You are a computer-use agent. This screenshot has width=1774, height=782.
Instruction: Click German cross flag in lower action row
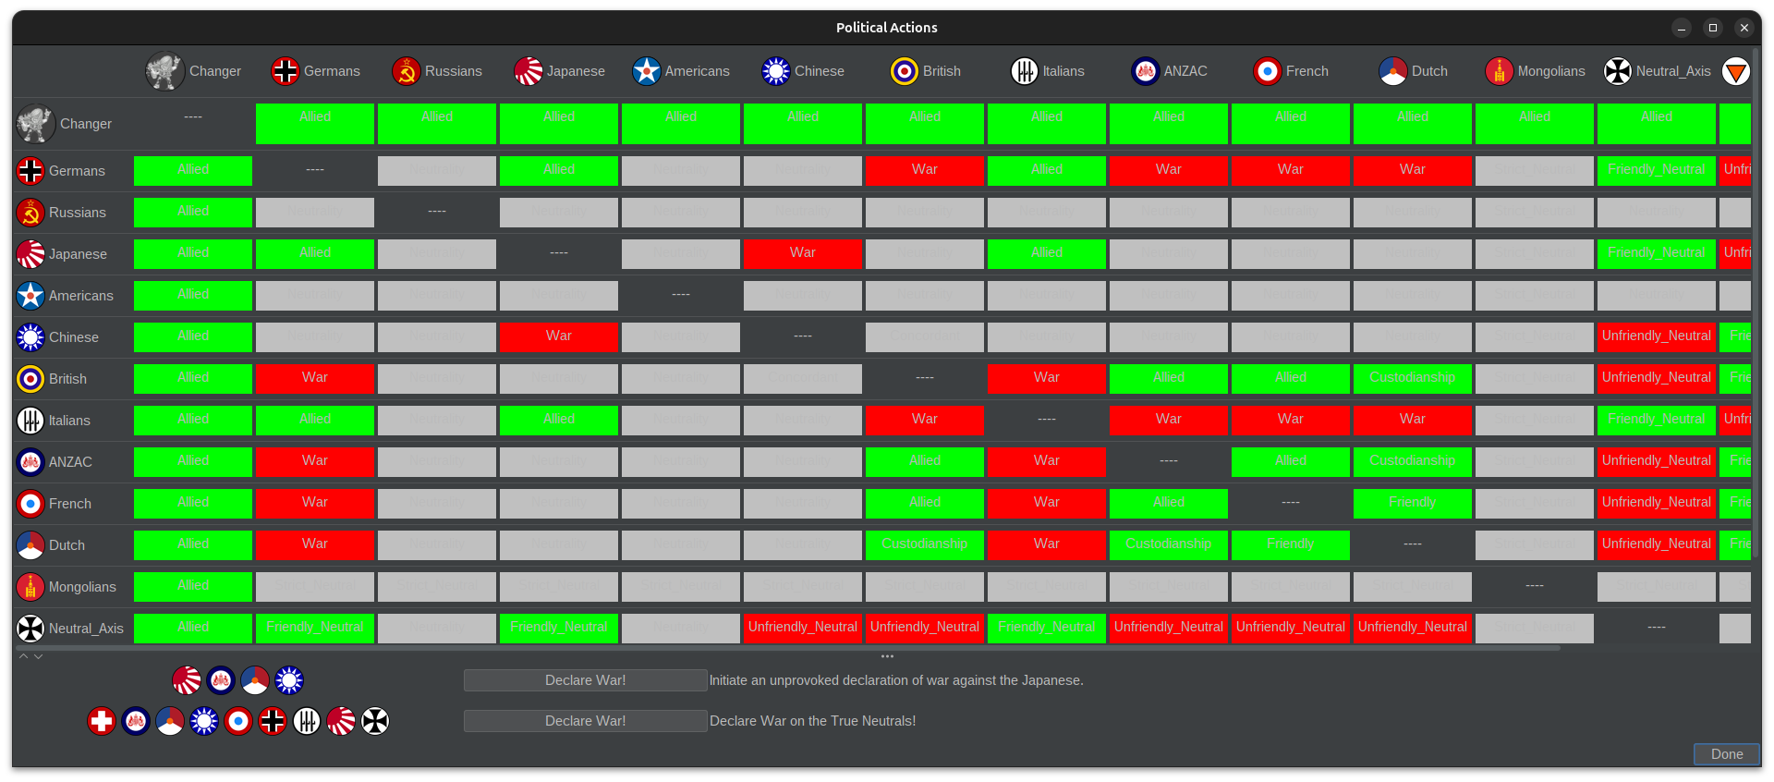(x=273, y=721)
